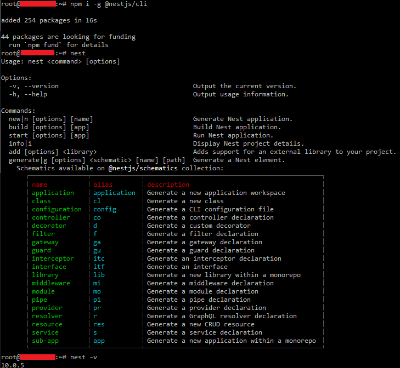Click 'module' in the name column
The image size is (400, 368).
(43, 291)
